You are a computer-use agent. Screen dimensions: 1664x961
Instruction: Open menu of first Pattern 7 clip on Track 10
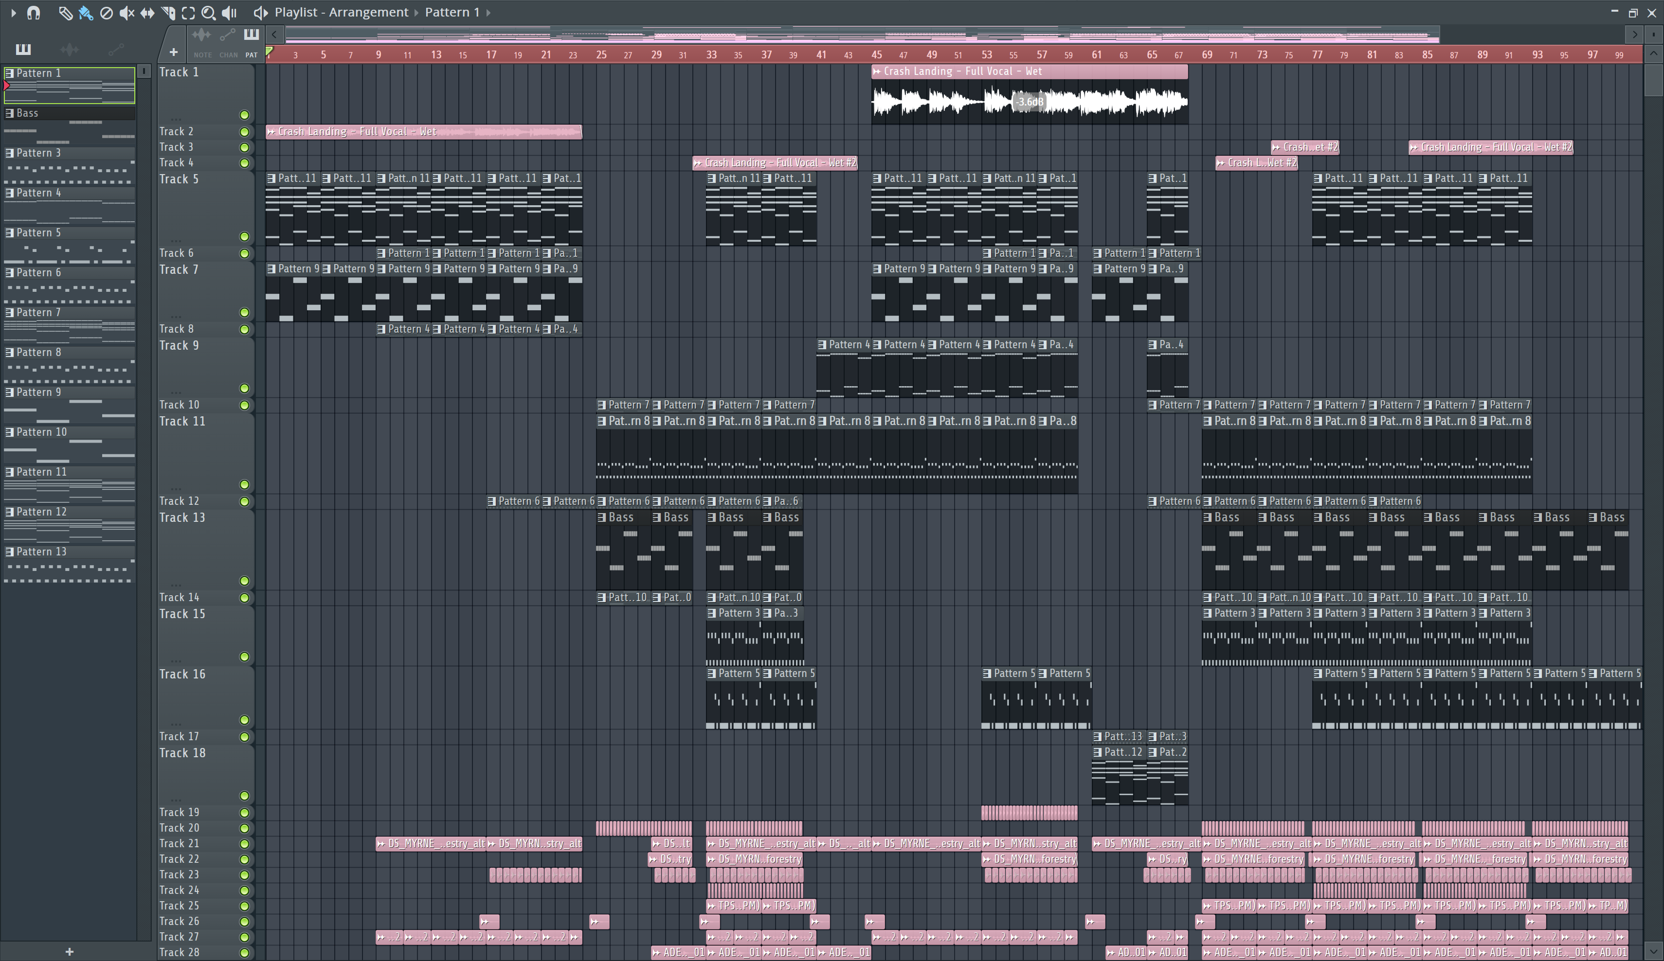click(x=601, y=405)
